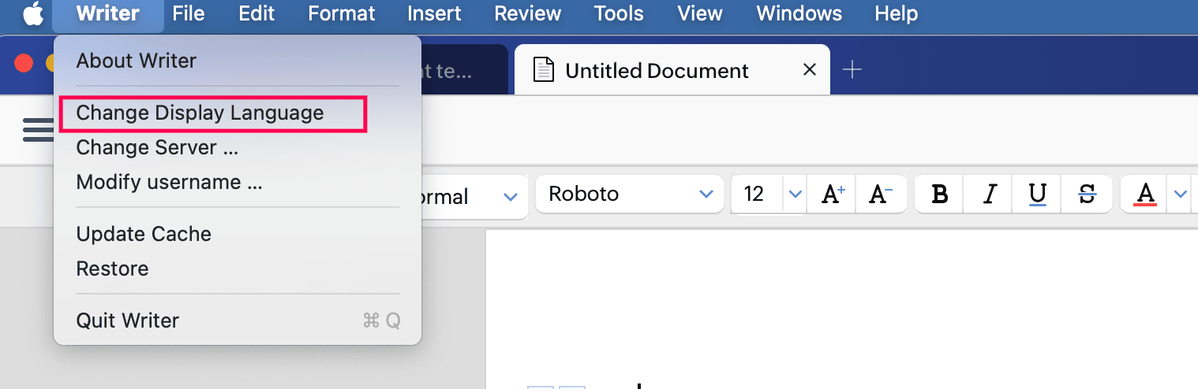Increase font size with A+ icon
Viewport: 1198px width, 389px height.
[833, 194]
